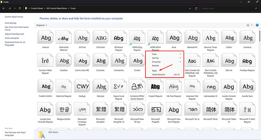Select the Franklin Gothic font icon
The width and height of the screenshot is (261, 140).
pos(45,86)
